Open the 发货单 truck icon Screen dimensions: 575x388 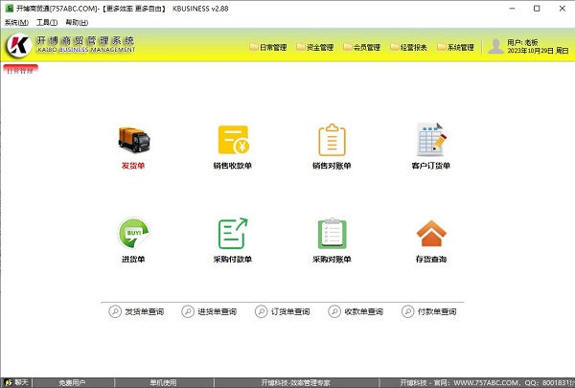pos(134,140)
